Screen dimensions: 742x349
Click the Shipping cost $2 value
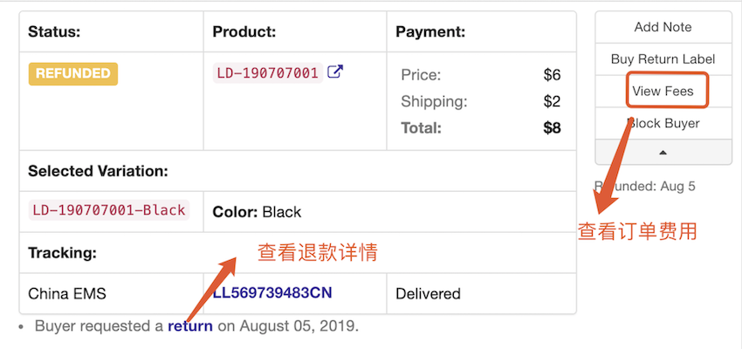(x=552, y=101)
